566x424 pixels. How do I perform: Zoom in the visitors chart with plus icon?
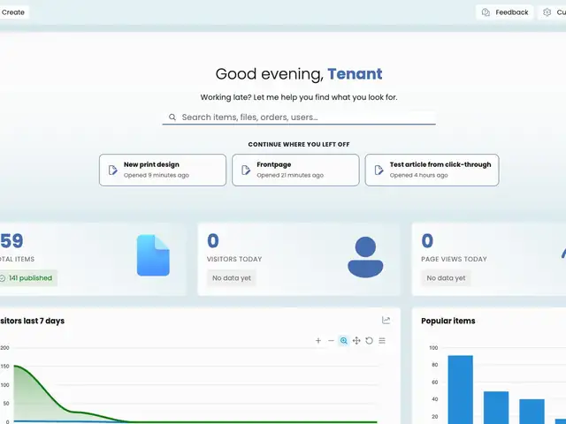tap(318, 341)
